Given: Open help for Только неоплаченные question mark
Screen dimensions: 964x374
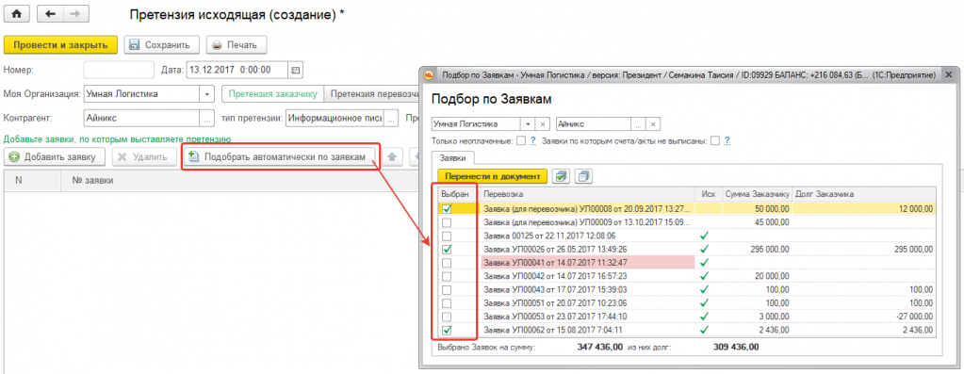Looking at the screenshot, I should click(533, 140).
